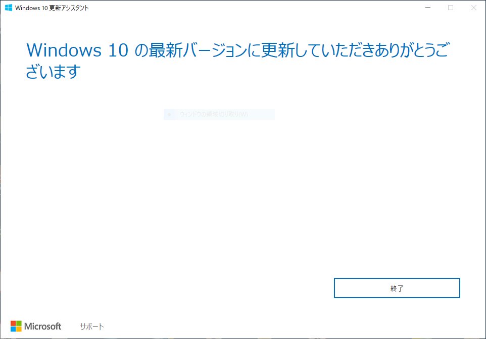Click the Microsoft wordmark text in the footer
Image resolution: width=486 pixels, height=339 pixels.
[42, 326]
